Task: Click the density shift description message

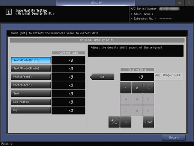Action: click(135, 51)
